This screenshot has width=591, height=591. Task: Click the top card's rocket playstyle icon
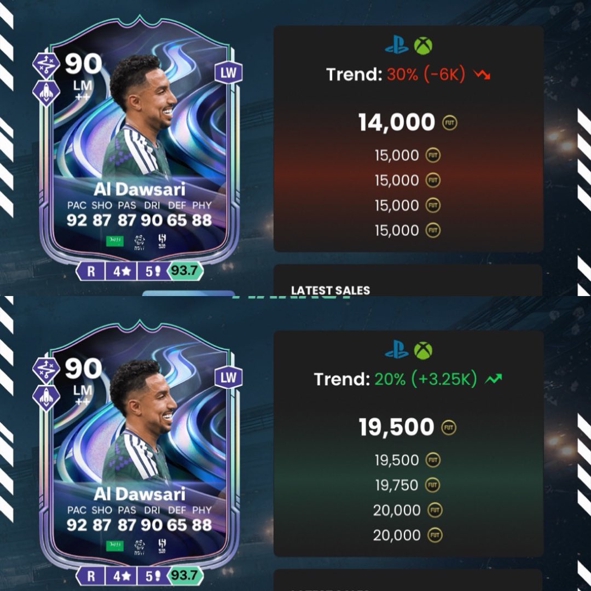(x=46, y=92)
